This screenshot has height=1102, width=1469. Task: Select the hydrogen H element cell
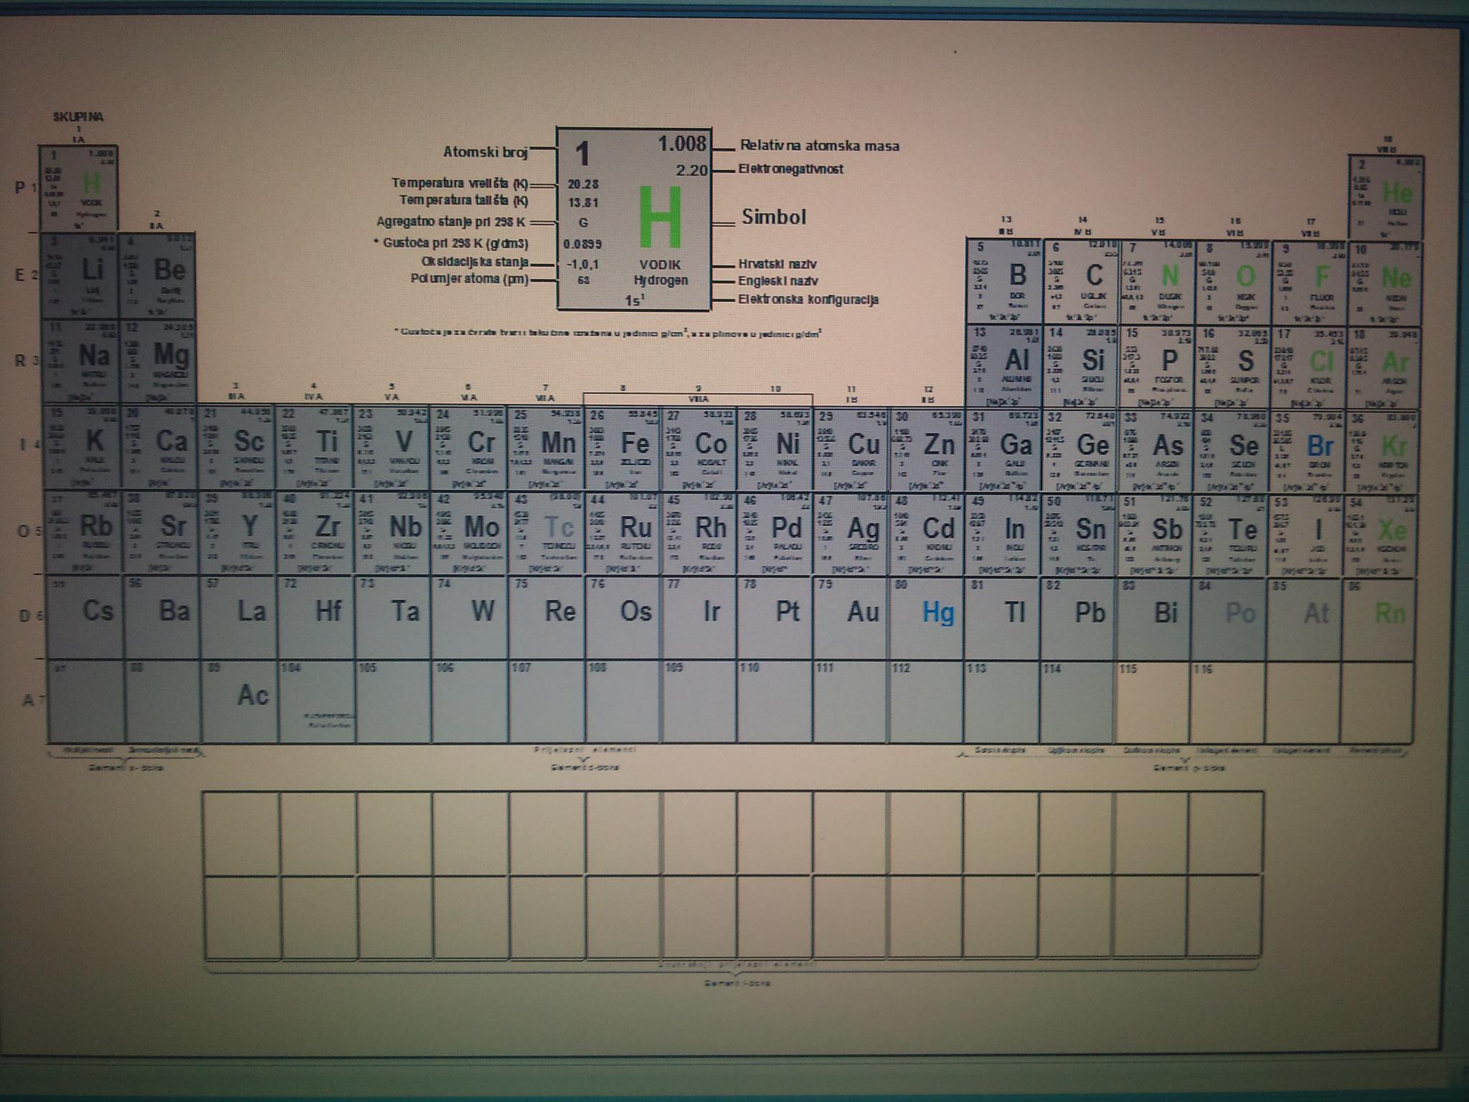78,189
